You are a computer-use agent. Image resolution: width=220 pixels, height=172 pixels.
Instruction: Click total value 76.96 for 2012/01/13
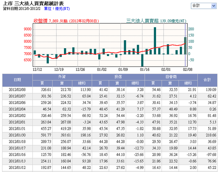click(212, 161)
